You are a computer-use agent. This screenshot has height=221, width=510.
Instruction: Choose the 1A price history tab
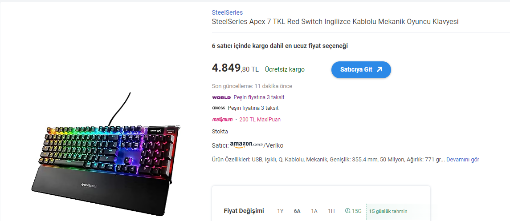coord(314,211)
